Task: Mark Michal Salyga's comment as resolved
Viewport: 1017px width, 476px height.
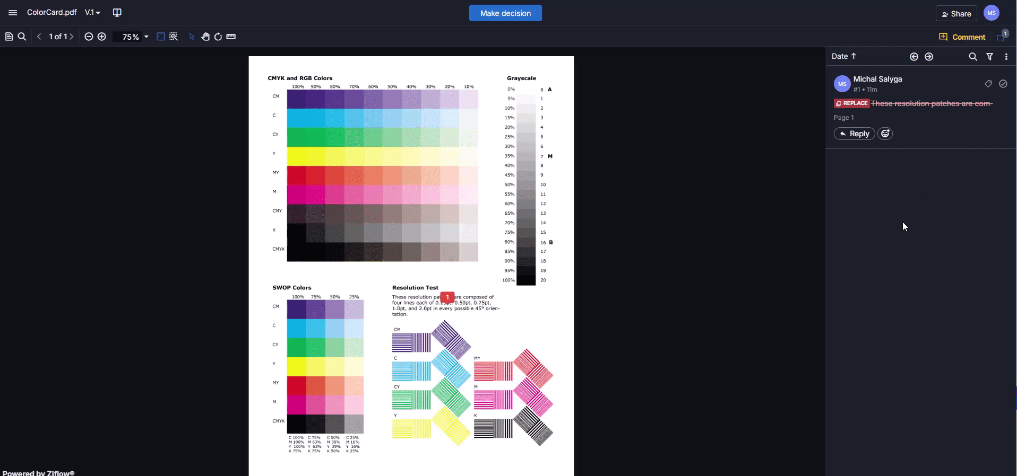Action: pos(1003,84)
